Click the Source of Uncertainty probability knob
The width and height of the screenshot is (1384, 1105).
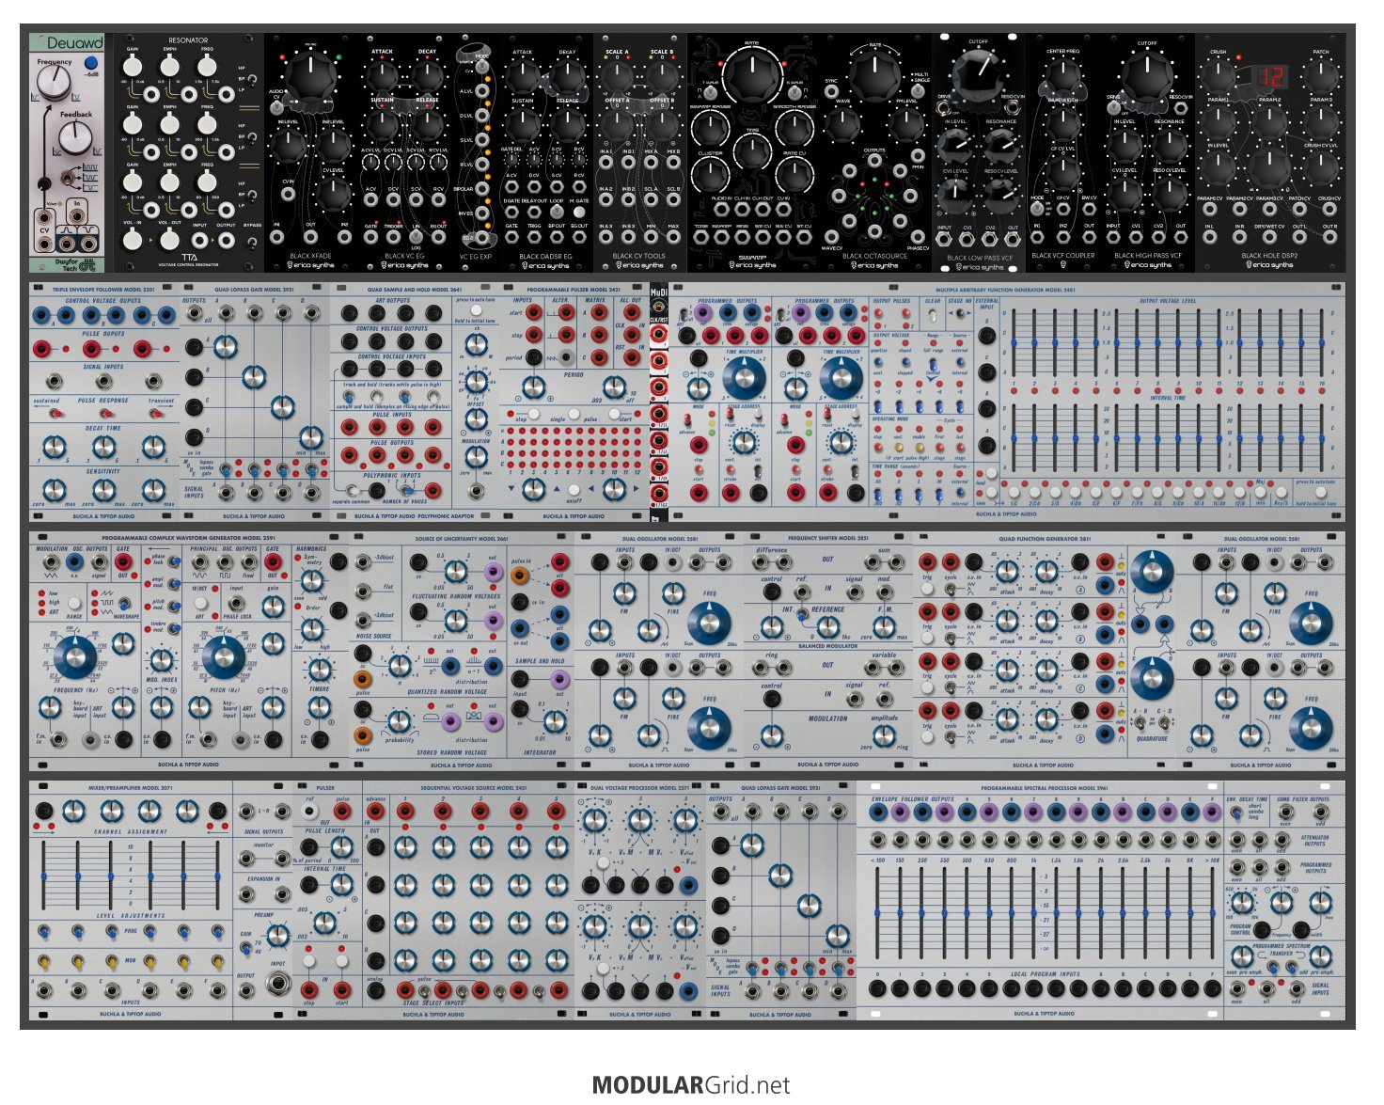tap(399, 721)
